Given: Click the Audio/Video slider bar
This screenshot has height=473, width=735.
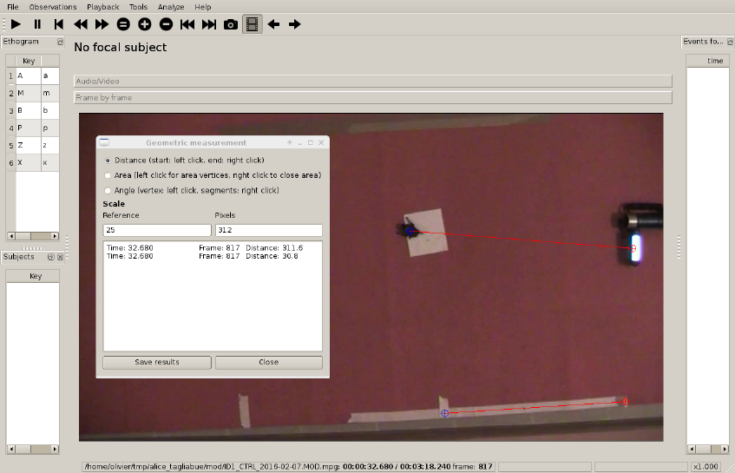Looking at the screenshot, I should coord(372,81).
